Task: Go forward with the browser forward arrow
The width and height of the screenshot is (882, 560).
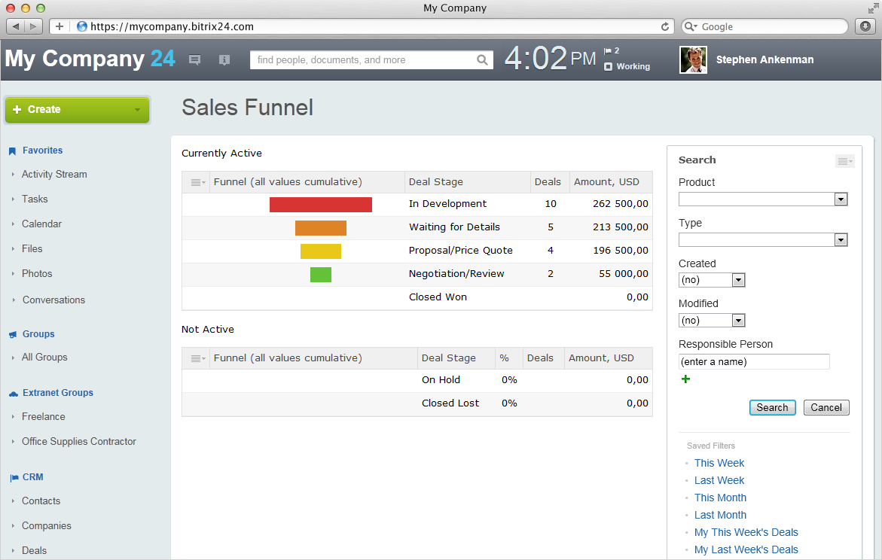Action: (34, 26)
